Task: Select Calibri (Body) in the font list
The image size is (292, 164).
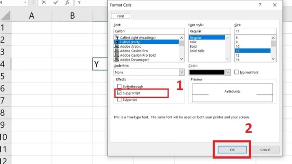Action: [146, 42]
